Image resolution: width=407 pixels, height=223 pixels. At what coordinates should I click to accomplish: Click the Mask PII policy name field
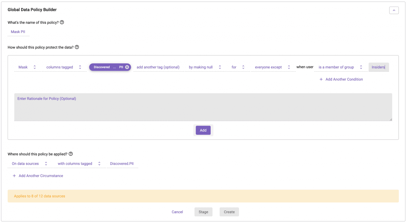click(x=18, y=32)
